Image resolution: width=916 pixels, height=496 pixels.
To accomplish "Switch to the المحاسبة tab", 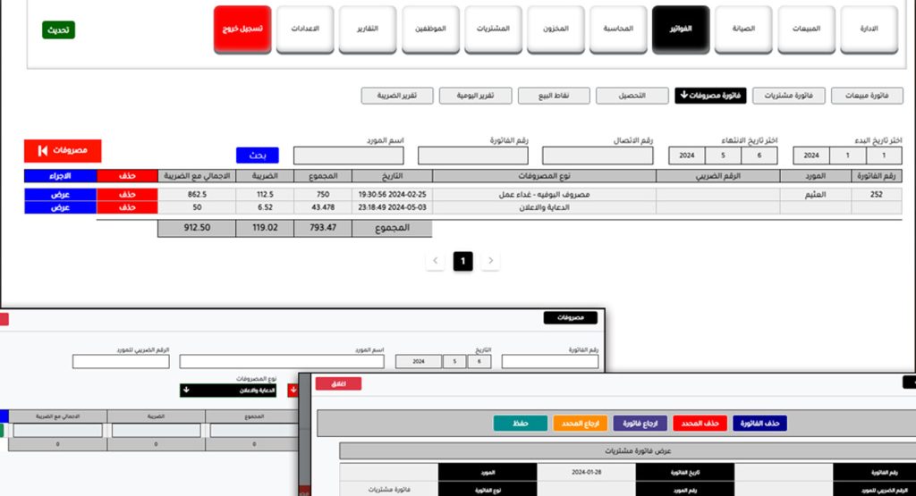I will point(618,29).
